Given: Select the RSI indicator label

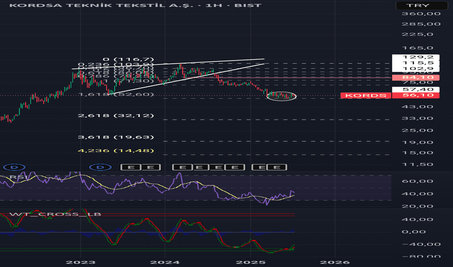Looking at the screenshot, I should 19,177.
